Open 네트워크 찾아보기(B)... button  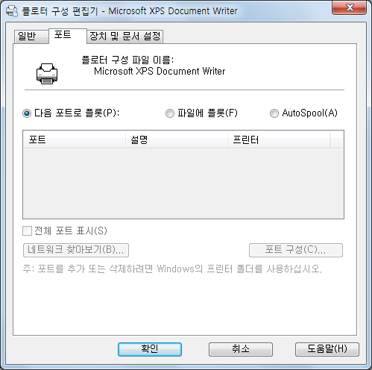(x=76, y=250)
